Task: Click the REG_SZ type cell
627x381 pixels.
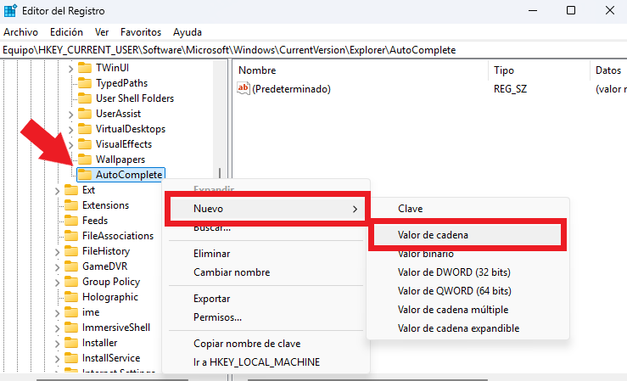Action: (510, 89)
